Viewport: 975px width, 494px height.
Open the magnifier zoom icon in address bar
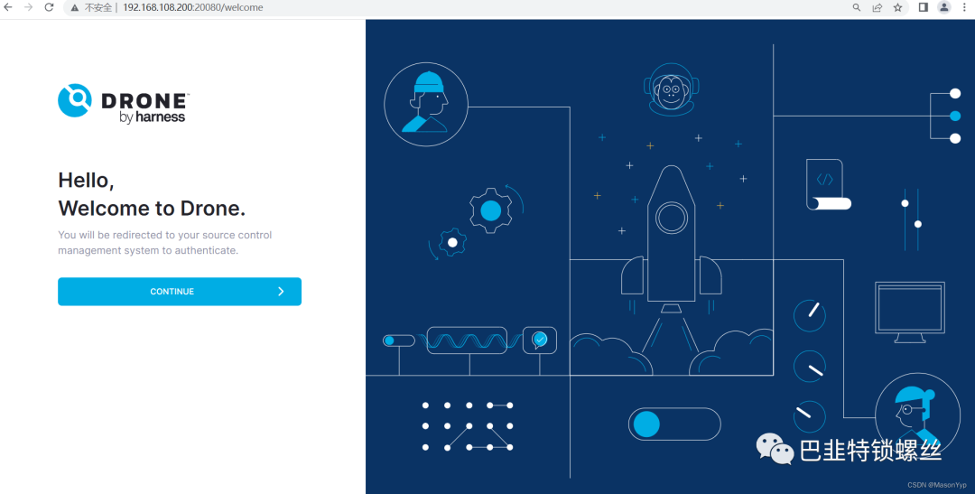856,7
